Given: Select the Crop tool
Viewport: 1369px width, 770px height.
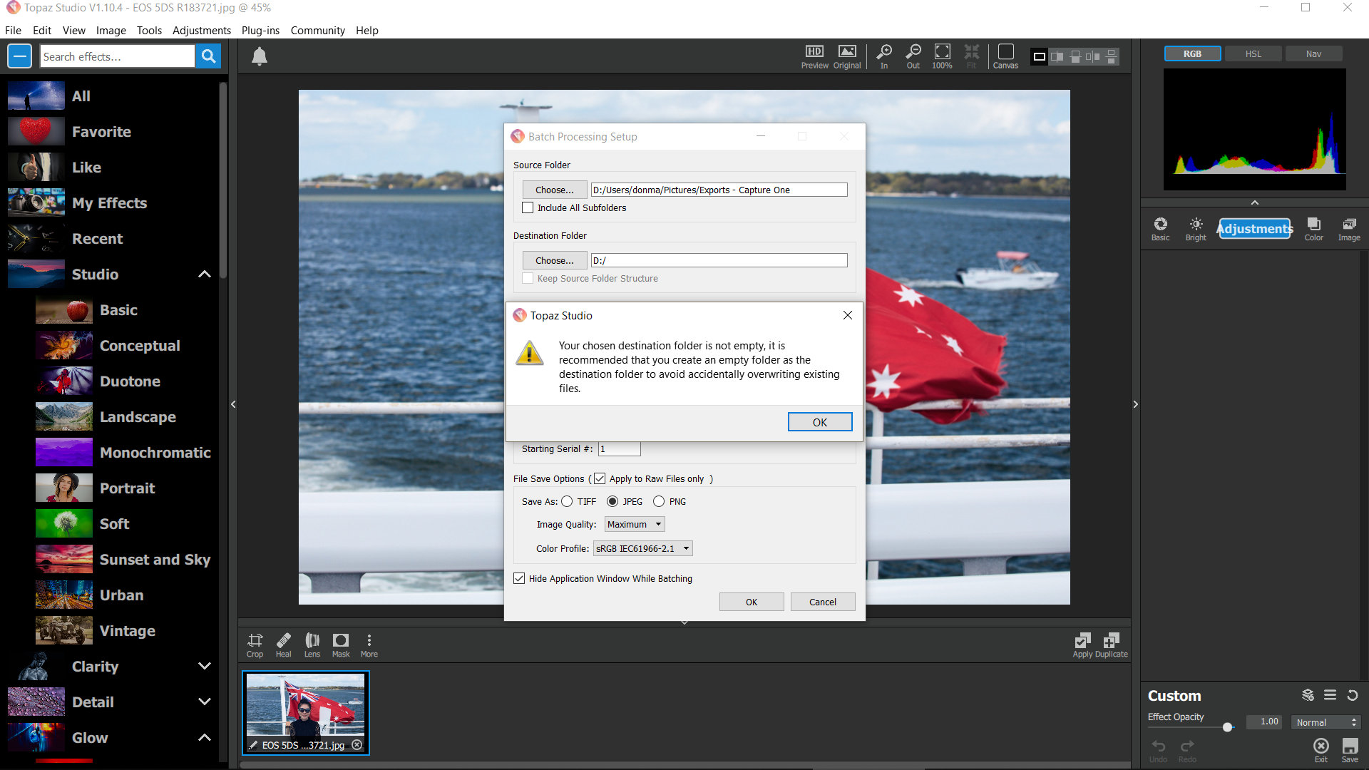Looking at the screenshot, I should pyautogui.click(x=255, y=645).
